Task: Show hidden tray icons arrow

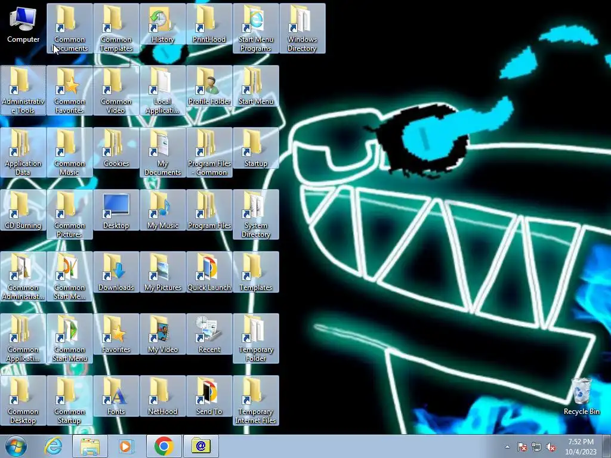Action: coord(507,447)
